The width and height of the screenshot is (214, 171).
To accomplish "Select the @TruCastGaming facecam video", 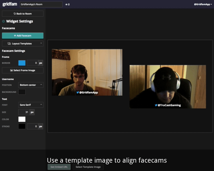I will click(168, 87).
